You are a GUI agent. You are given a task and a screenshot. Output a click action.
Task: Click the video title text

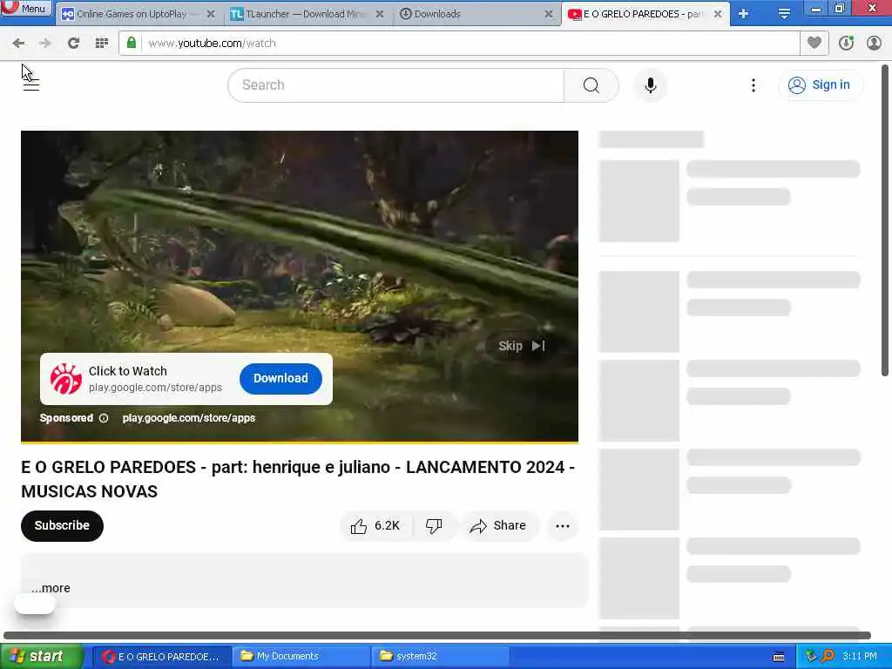(x=298, y=479)
